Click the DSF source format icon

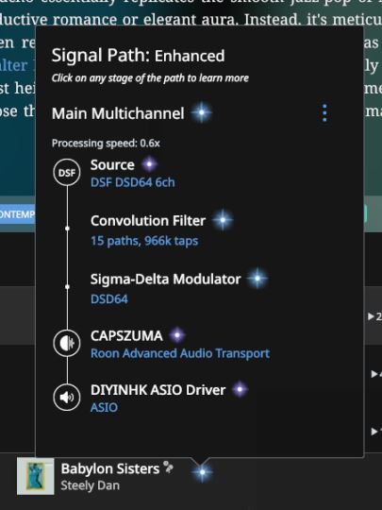(67, 173)
